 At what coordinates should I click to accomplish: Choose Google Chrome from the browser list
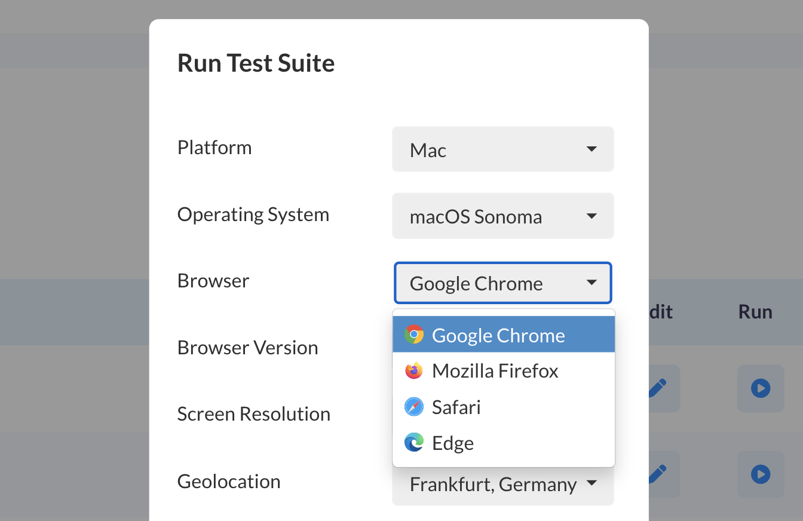[504, 335]
